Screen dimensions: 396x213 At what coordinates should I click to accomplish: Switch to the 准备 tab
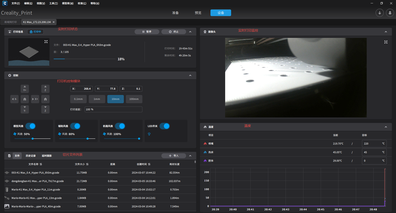(175, 13)
